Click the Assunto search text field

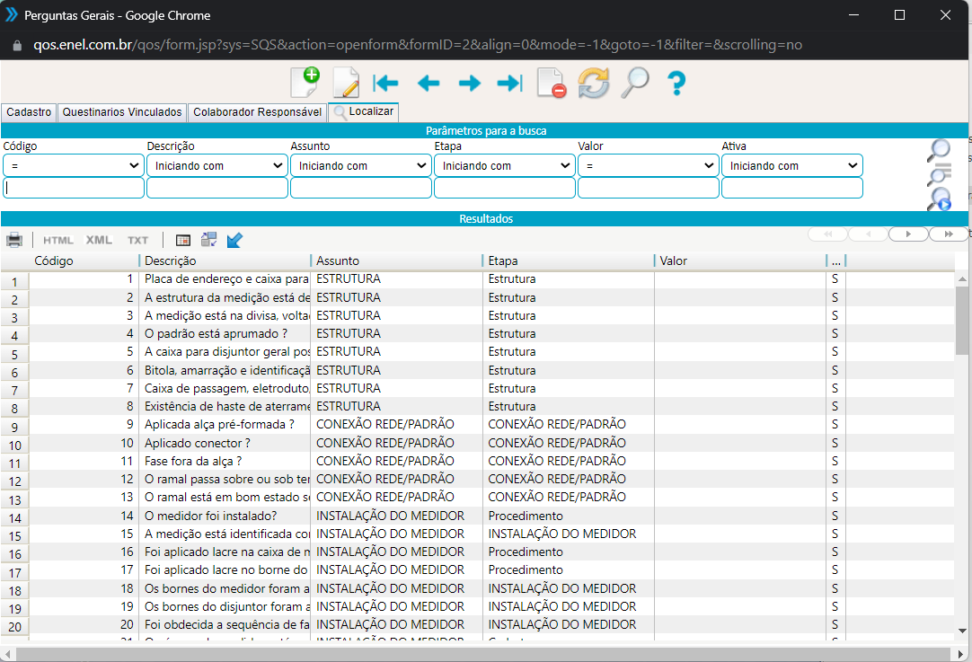click(361, 188)
